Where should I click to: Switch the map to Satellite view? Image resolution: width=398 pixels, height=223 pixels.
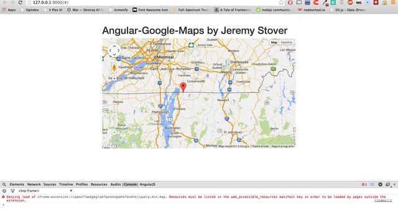(x=286, y=43)
